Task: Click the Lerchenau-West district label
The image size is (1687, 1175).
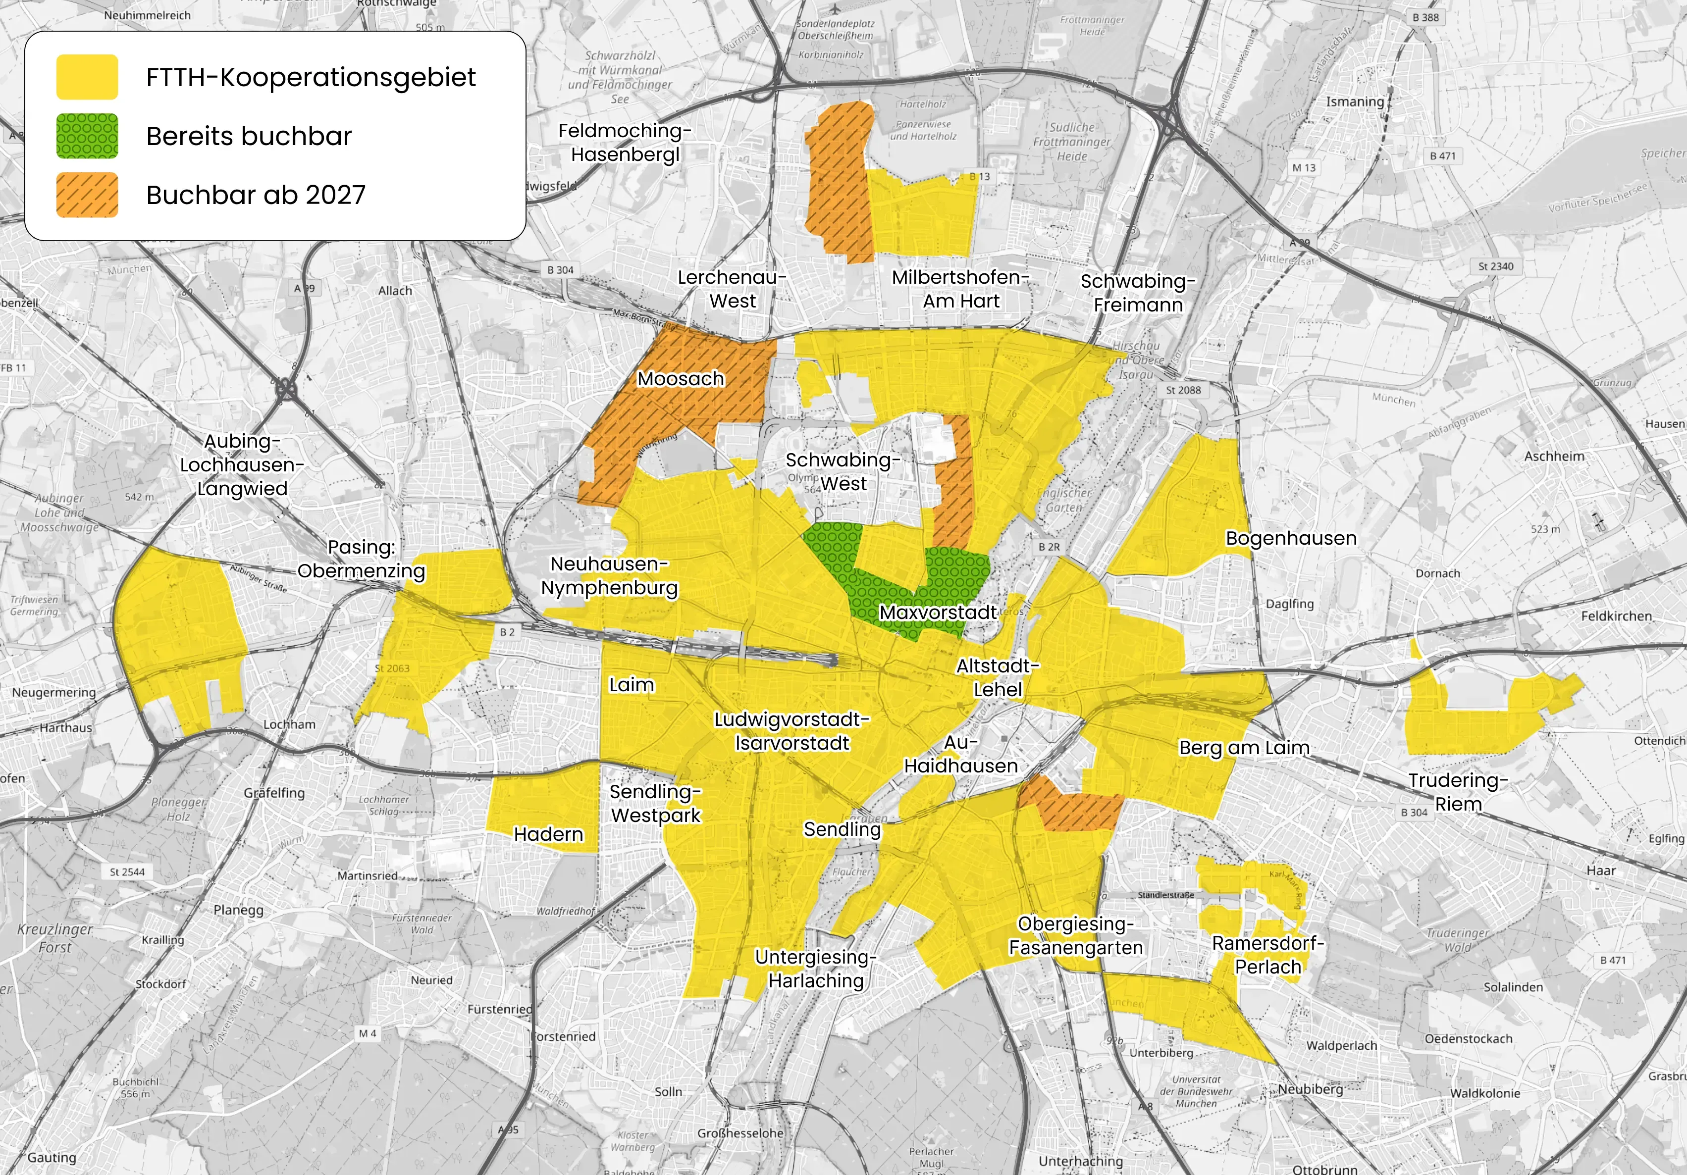Action: (732, 289)
